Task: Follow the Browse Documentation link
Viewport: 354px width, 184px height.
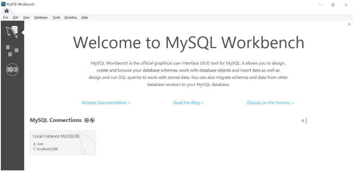Action: click(x=106, y=103)
